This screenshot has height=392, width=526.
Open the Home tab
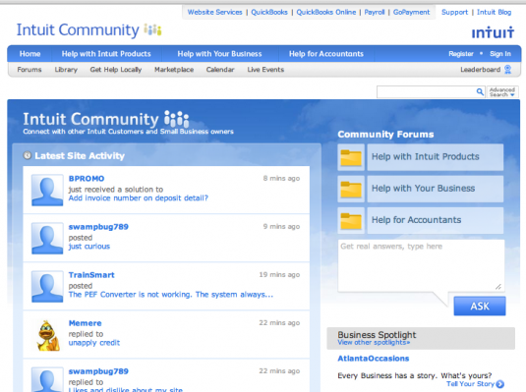point(29,54)
